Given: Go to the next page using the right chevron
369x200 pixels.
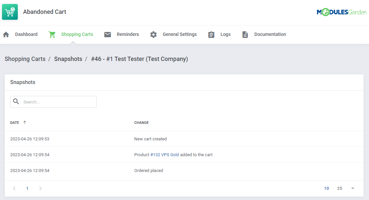Looking at the screenshot, I should click(x=41, y=188).
